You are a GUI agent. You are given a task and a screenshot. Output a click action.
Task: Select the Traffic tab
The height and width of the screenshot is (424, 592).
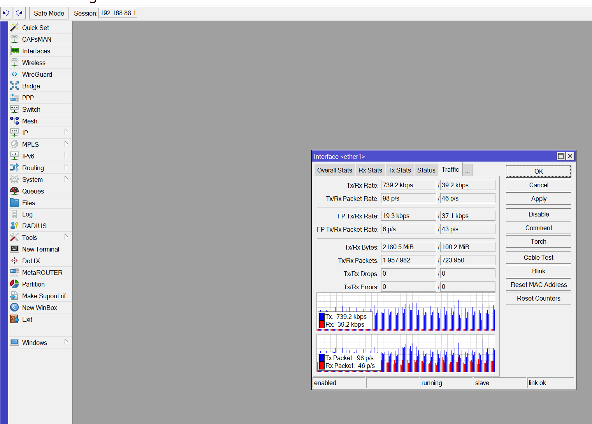(x=450, y=169)
